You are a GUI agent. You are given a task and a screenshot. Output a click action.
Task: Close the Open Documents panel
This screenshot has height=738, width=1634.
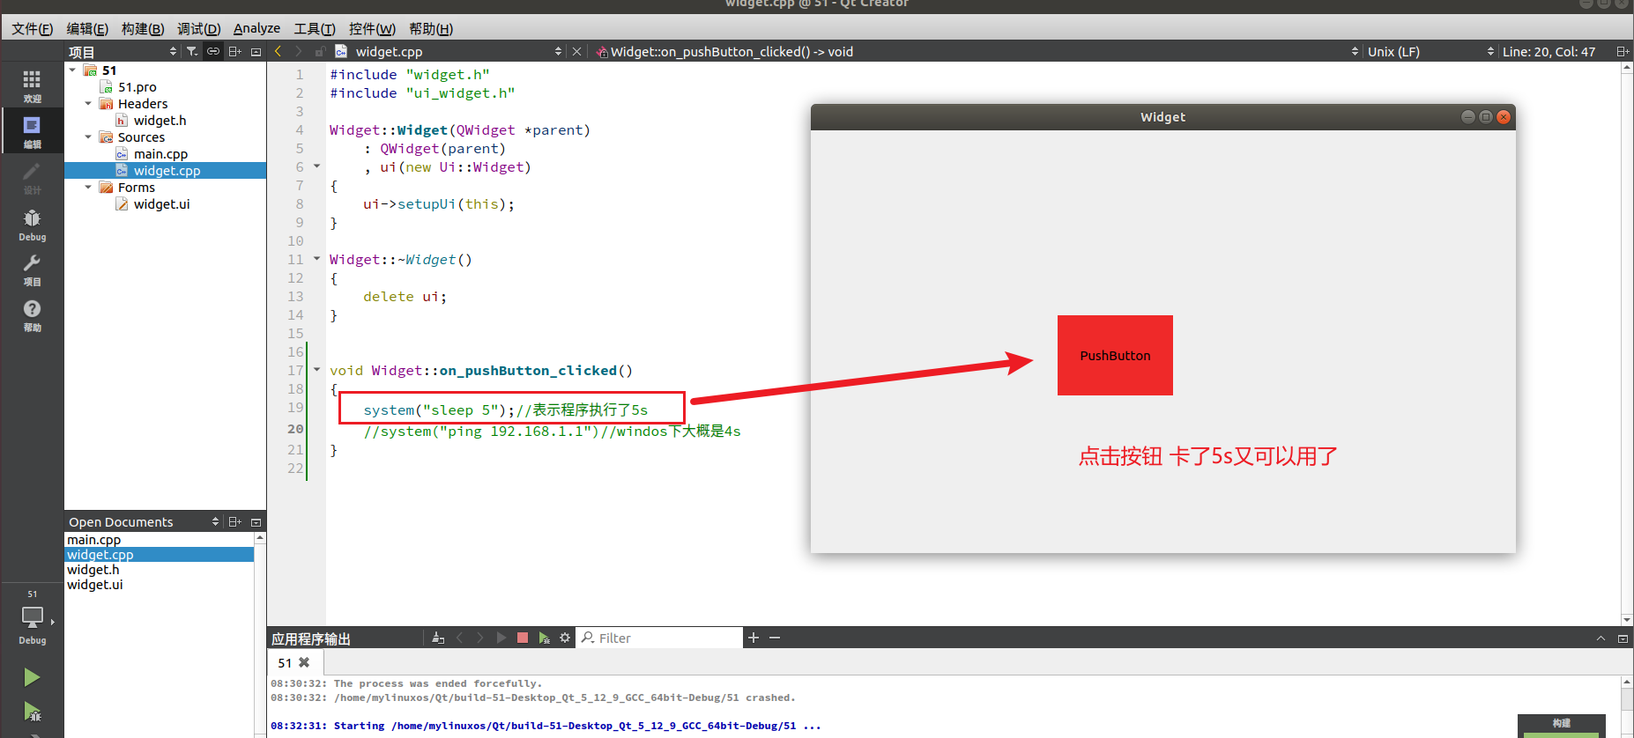(x=256, y=522)
